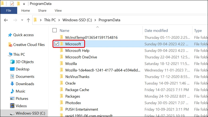Image resolution: width=208 pixels, height=117 pixels.
Task: Click the Pictures icon in sidebar
Action: [x=12, y=99]
